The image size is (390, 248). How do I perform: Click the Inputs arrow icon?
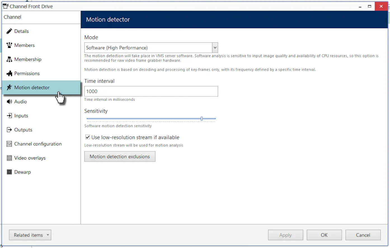(9, 116)
